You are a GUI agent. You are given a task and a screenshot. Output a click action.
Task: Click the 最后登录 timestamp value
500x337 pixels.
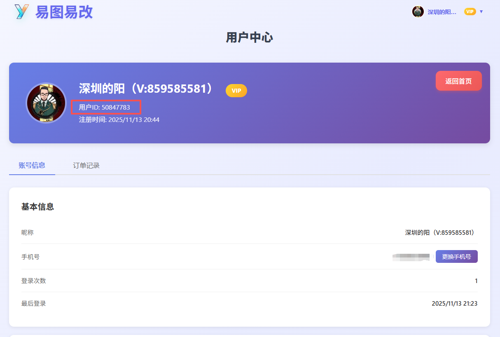click(x=454, y=304)
